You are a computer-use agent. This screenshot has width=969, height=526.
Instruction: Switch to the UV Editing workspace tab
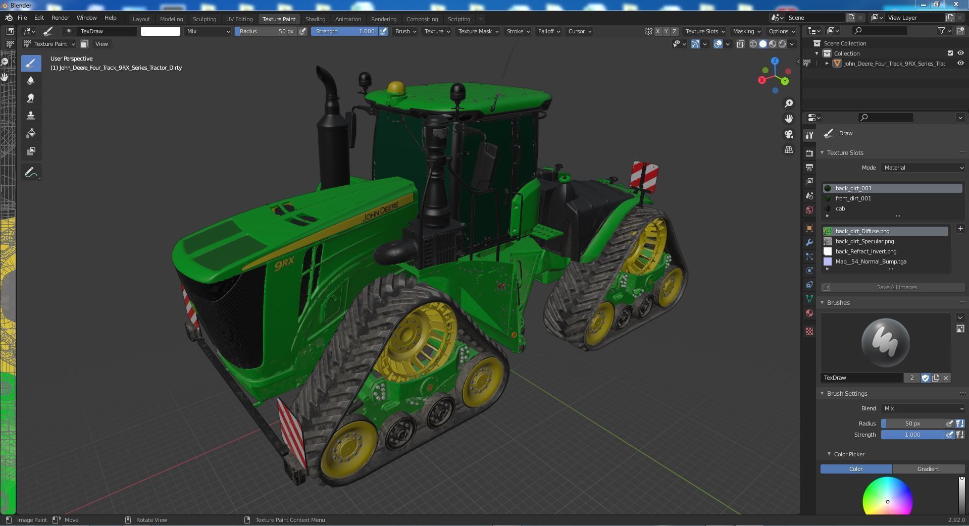pyautogui.click(x=239, y=19)
